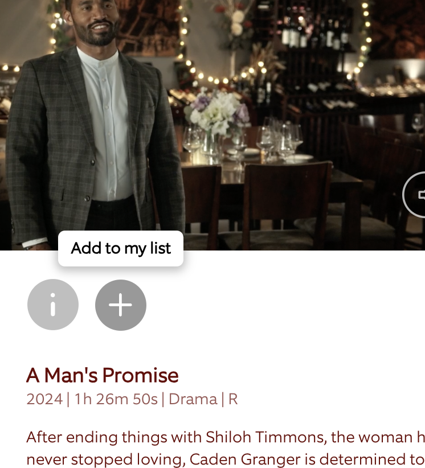Click the R rating label
Screen dimensions: 425x468
click(233, 399)
